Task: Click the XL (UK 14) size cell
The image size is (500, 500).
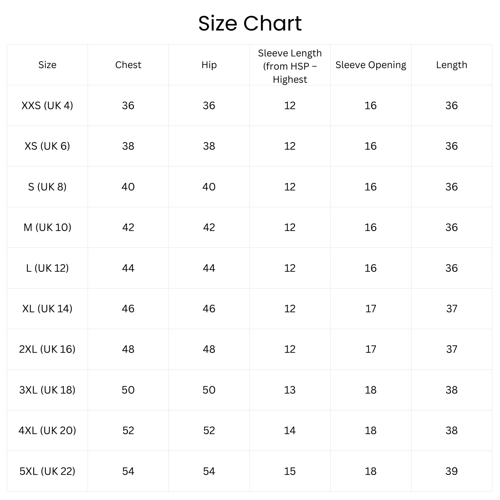Action: tap(47, 309)
